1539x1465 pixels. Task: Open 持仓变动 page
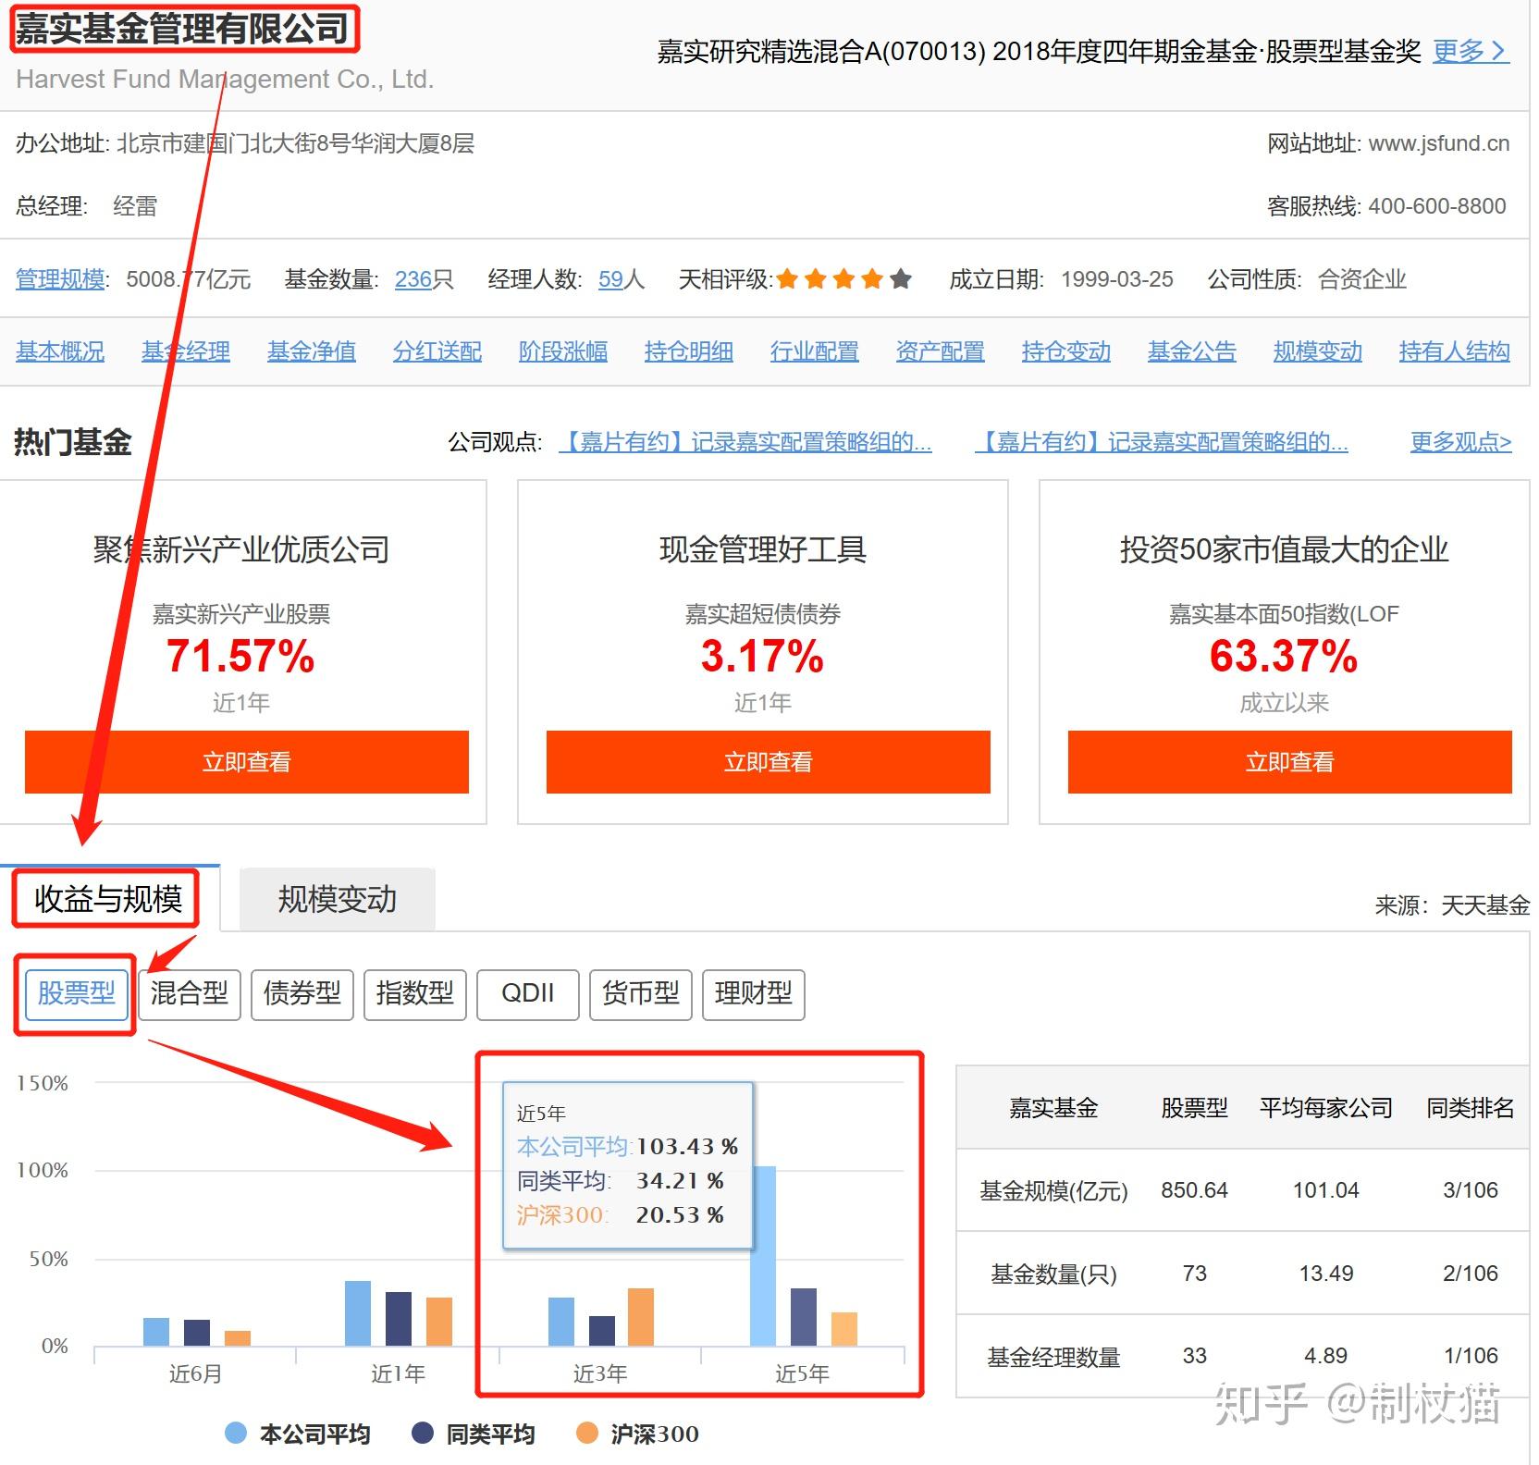(1066, 351)
